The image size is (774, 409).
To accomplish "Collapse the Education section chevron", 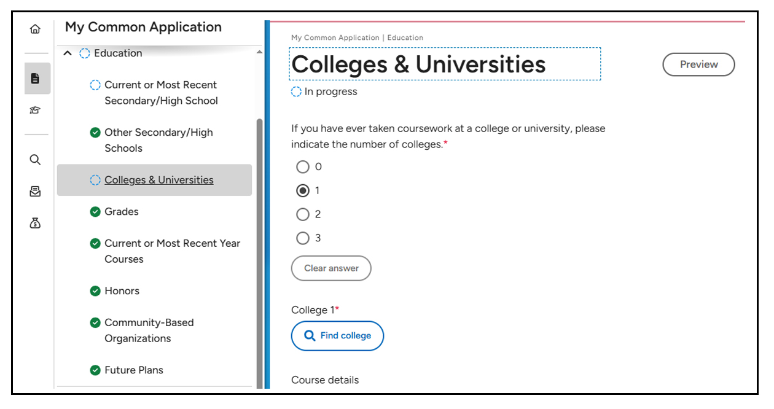I will pos(67,53).
